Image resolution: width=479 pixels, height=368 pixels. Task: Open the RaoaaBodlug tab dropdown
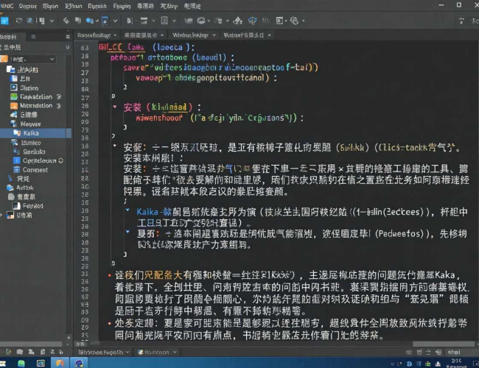coord(115,35)
